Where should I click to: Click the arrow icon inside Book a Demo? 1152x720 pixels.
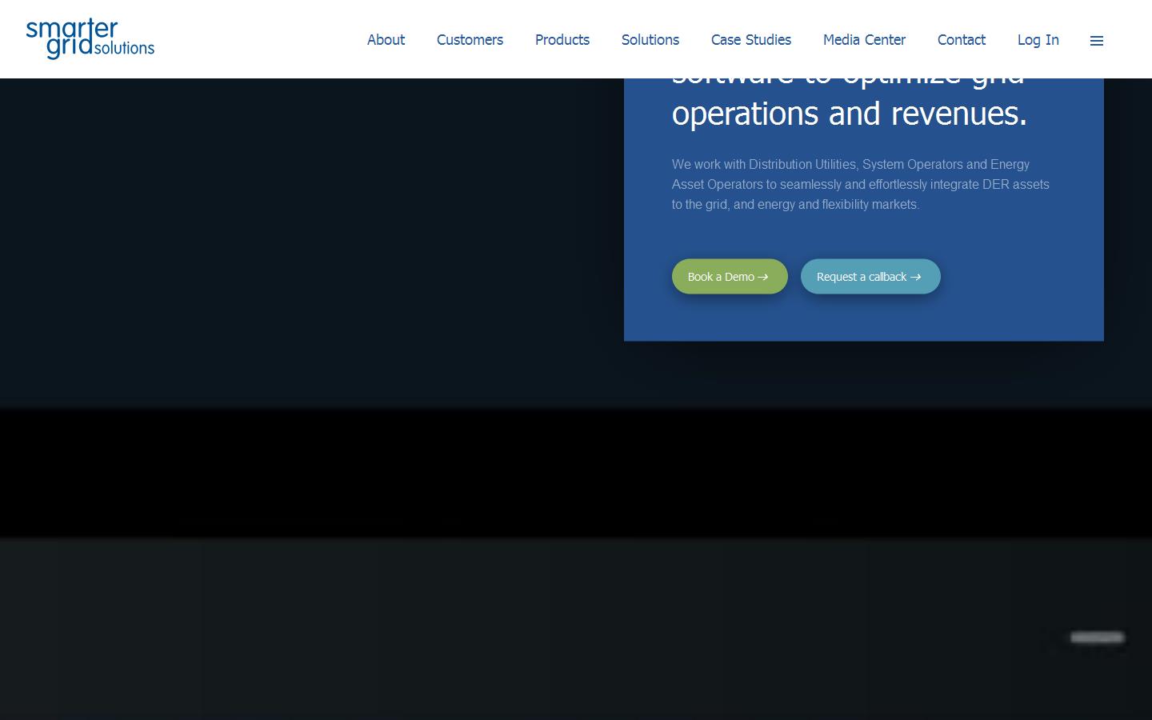(x=763, y=277)
